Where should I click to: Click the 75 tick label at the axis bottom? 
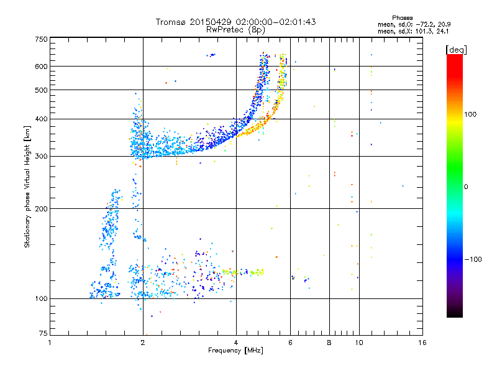(43, 333)
